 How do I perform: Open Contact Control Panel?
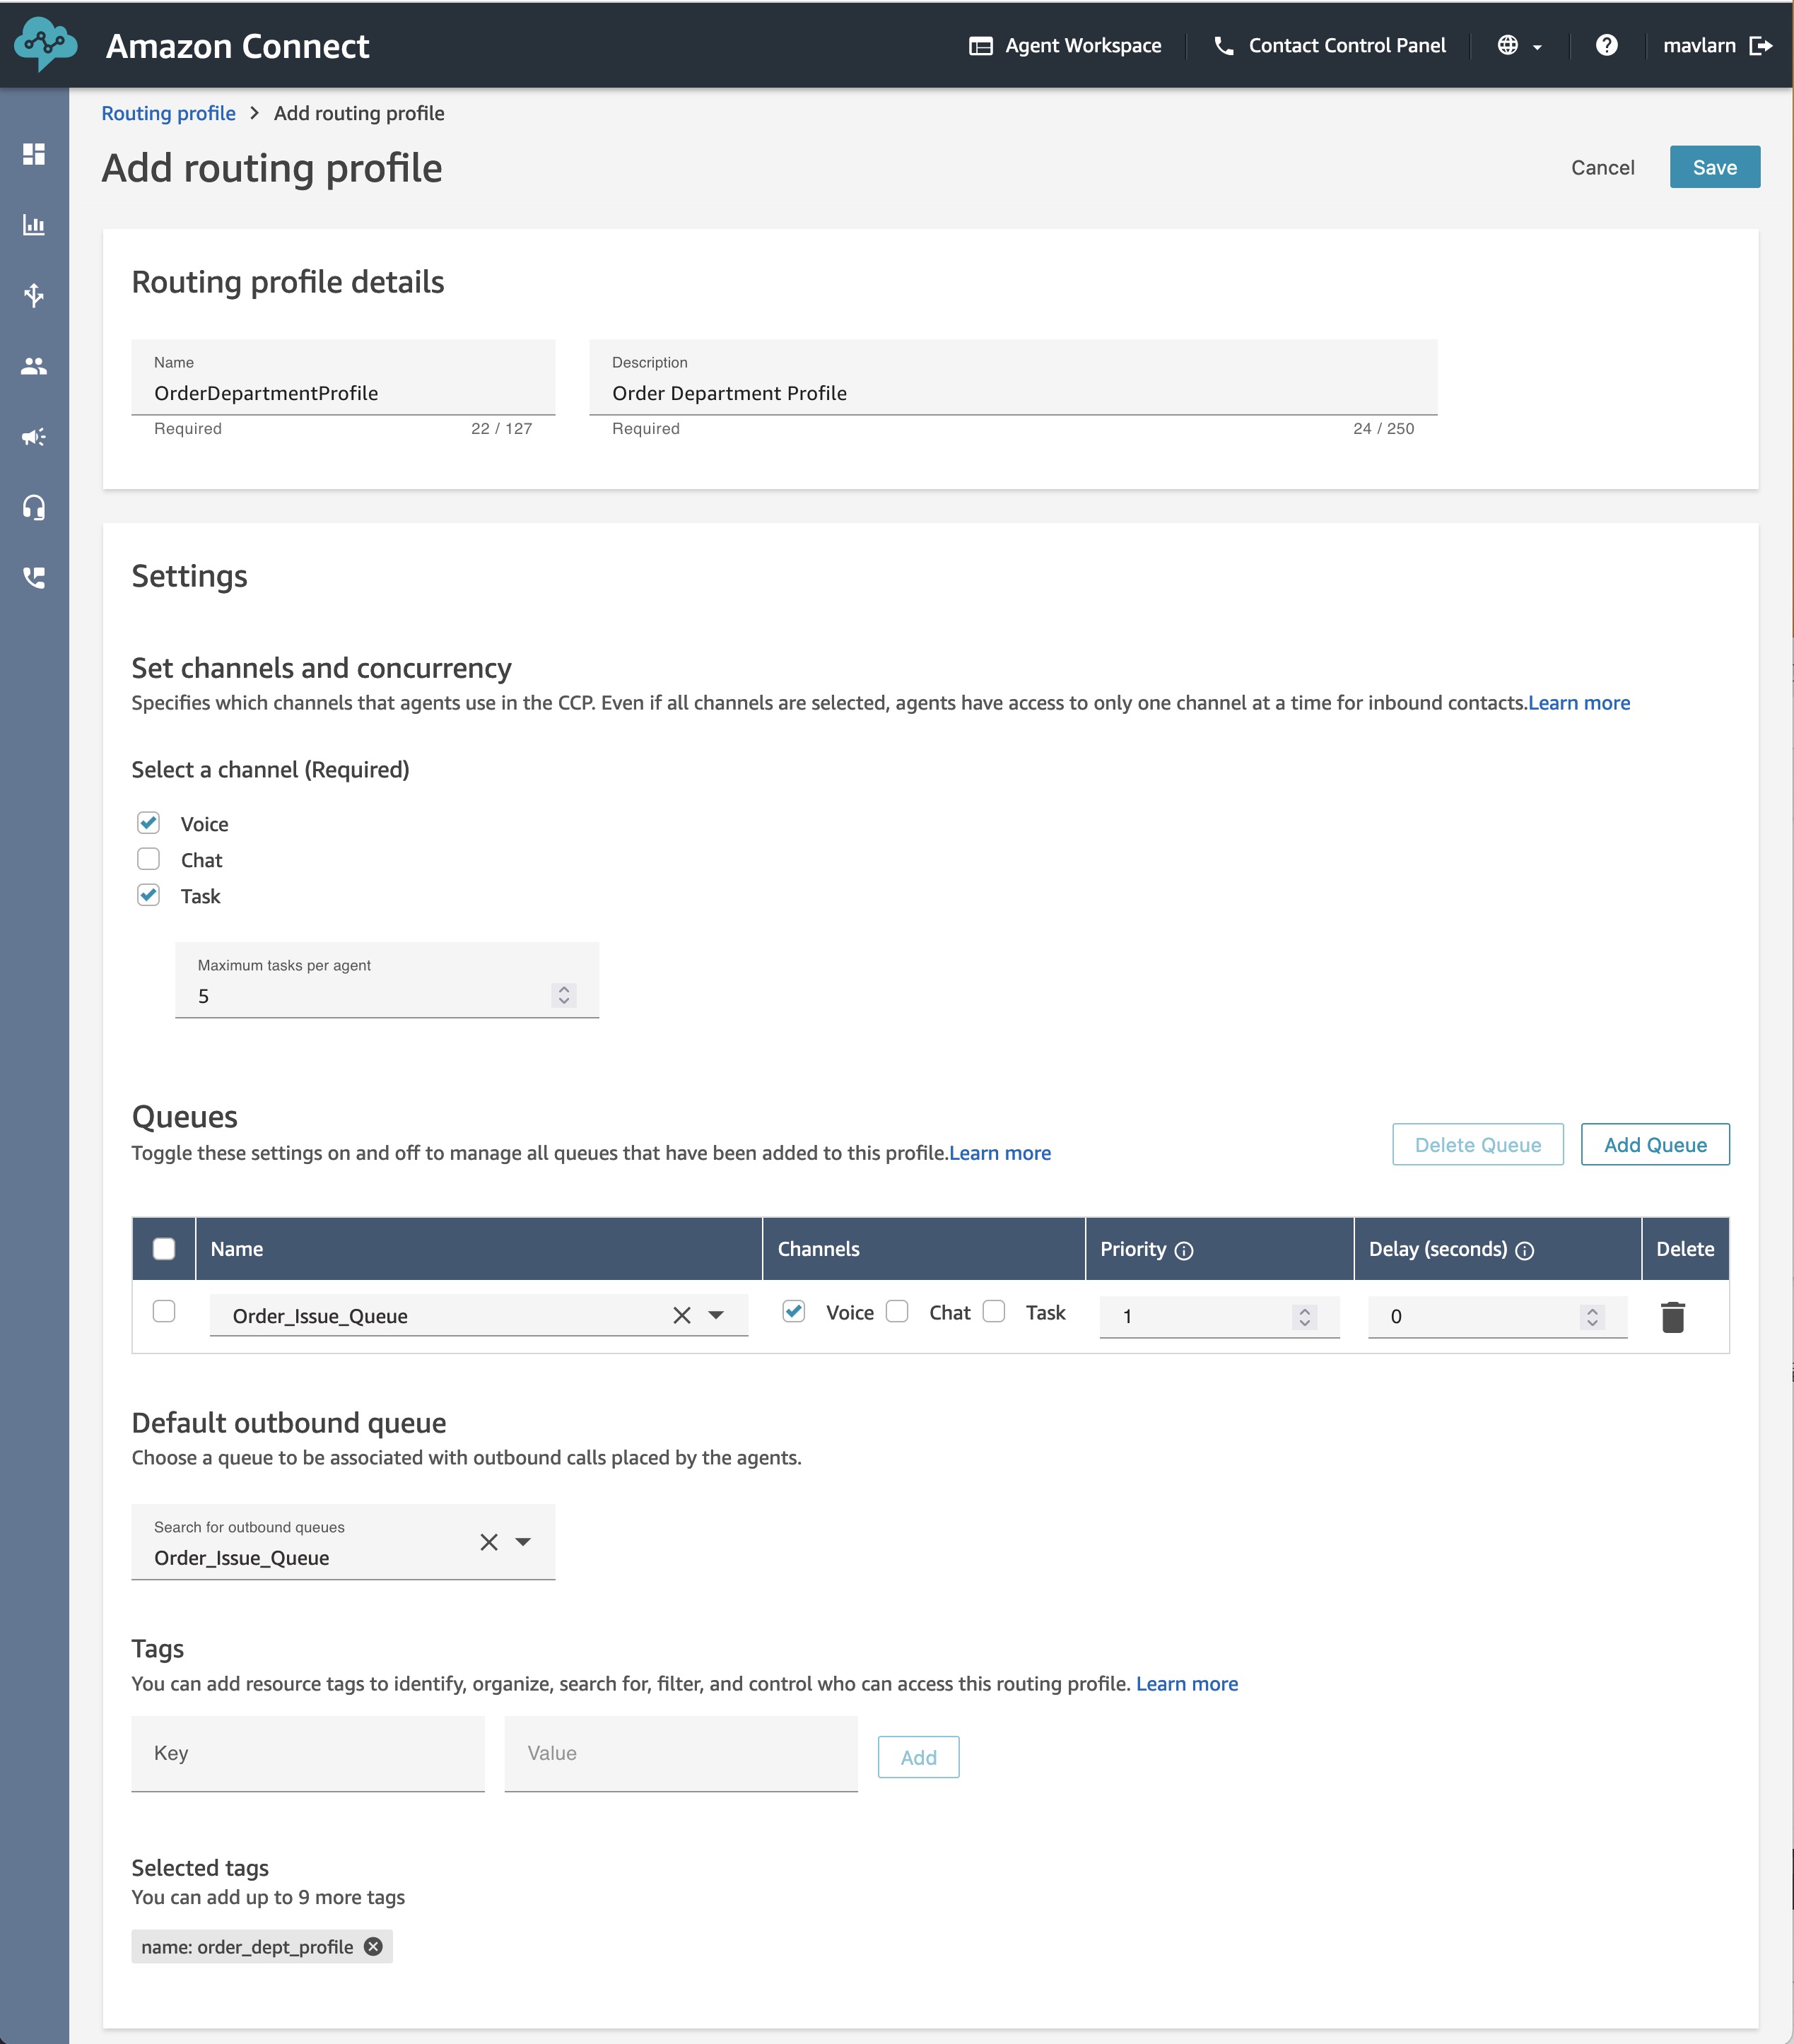click(x=1329, y=45)
